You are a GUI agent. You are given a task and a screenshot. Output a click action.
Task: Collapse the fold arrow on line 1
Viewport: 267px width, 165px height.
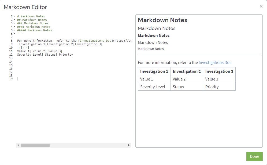pos(14,16)
